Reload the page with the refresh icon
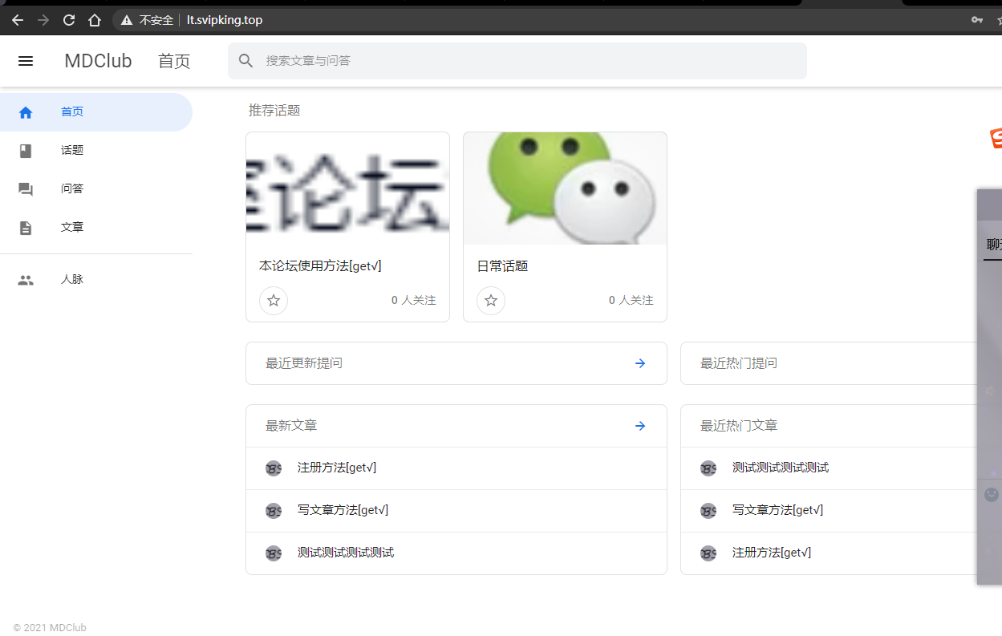Image resolution: width=1002 pixels, height=636 pixels. (69, 20)
